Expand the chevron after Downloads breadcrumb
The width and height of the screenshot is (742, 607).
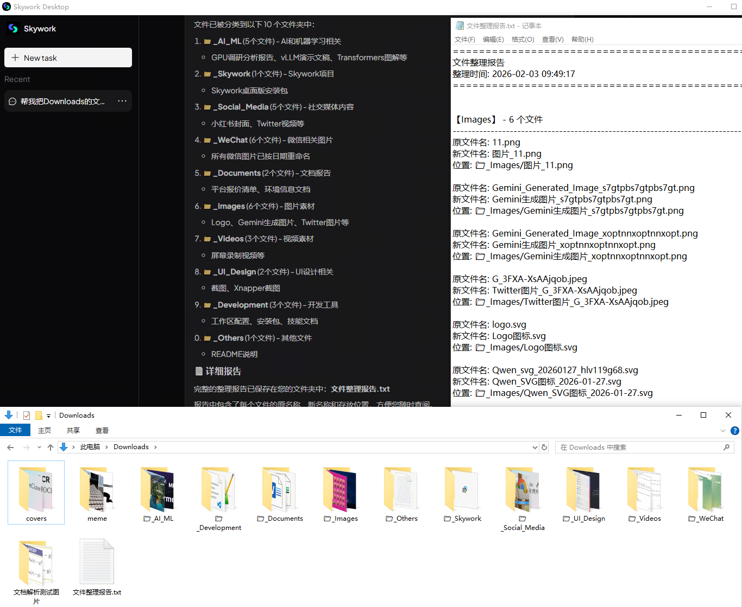[x=155, y=447]
